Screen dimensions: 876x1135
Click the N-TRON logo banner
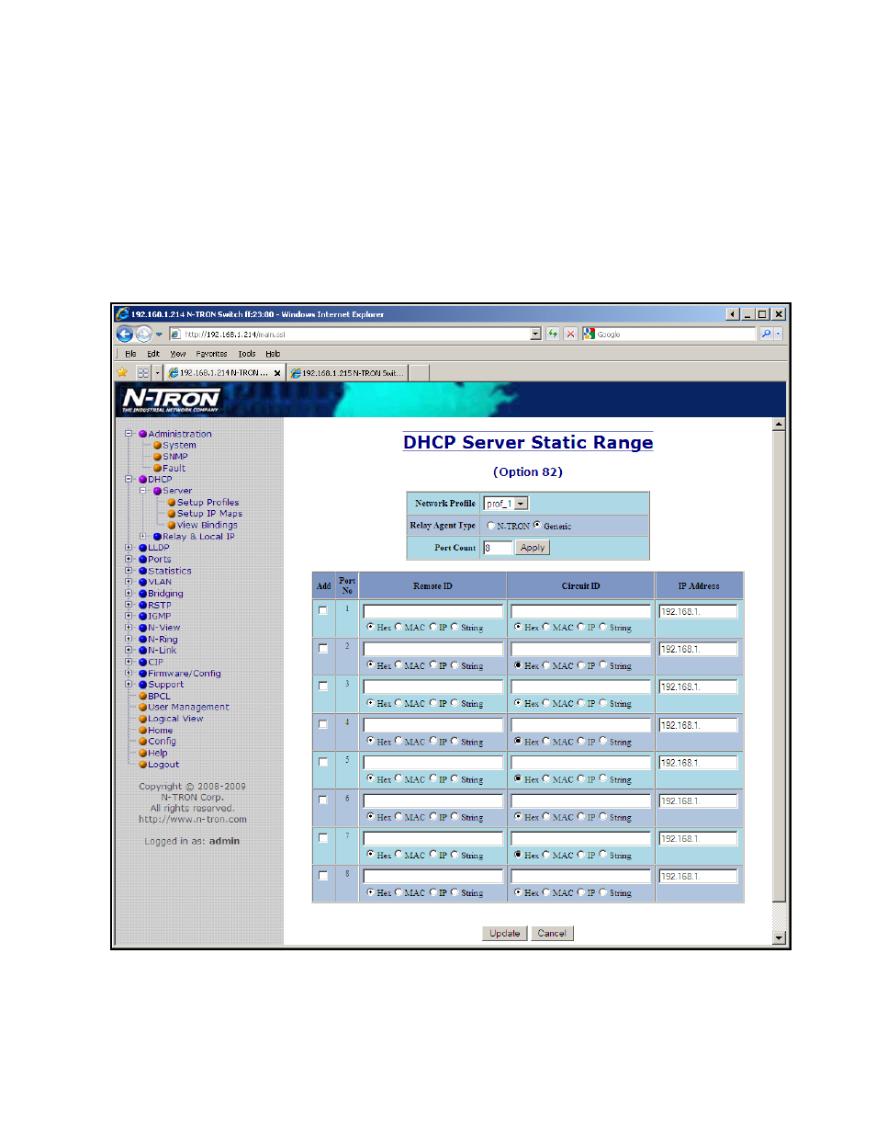point(172,400)
